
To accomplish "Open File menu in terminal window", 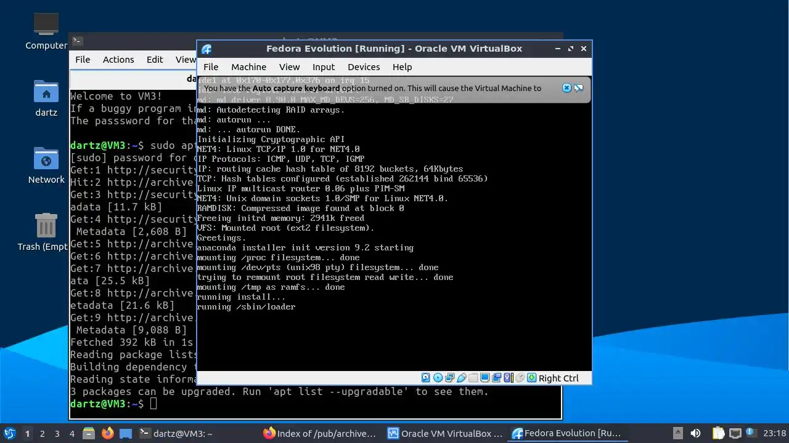I will [83, 60].
